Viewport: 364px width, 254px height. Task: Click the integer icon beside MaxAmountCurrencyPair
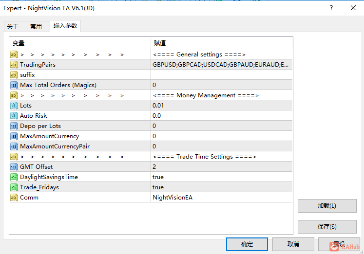[14, 146]
